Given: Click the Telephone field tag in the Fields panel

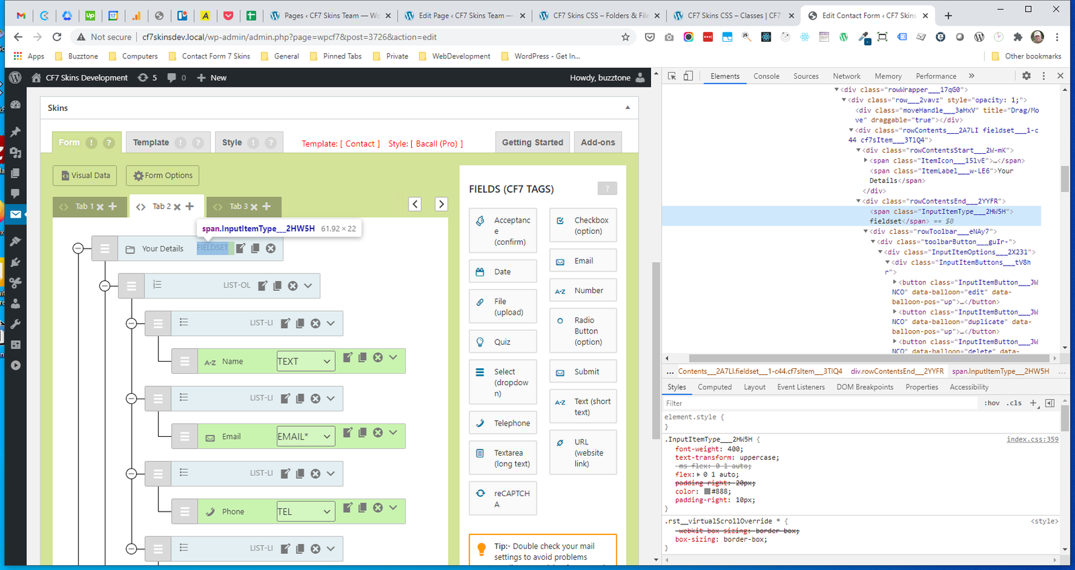Looking at the screenshot, I should (x=503, y=423).
